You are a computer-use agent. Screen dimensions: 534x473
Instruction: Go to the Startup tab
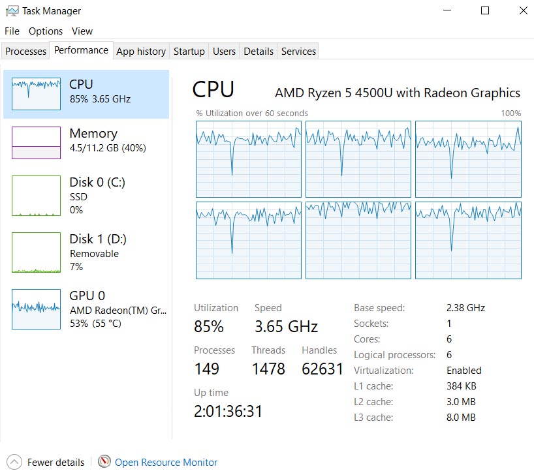click(189, 52)
